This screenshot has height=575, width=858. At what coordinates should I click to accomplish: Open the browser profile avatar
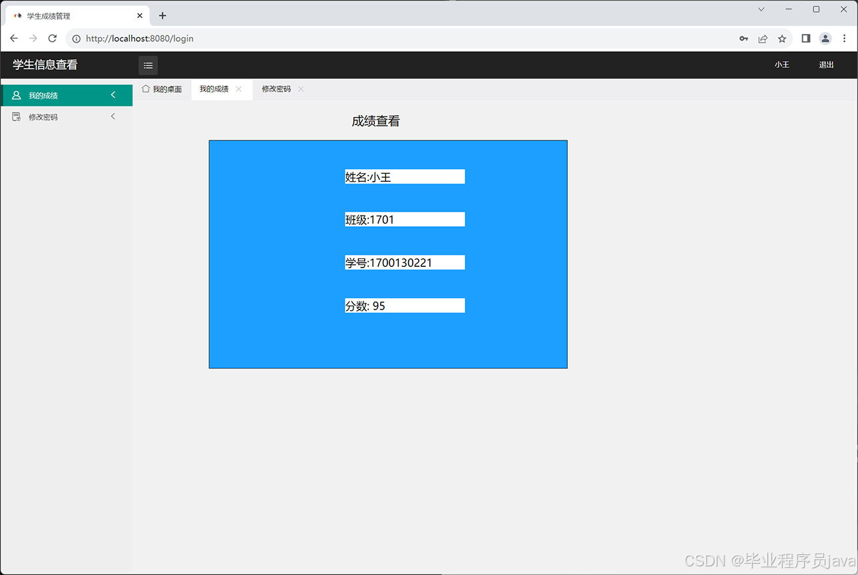tap(825, 39)
